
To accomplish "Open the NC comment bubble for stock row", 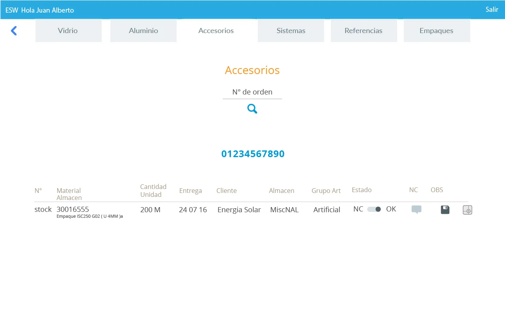I will coord(416,209).
